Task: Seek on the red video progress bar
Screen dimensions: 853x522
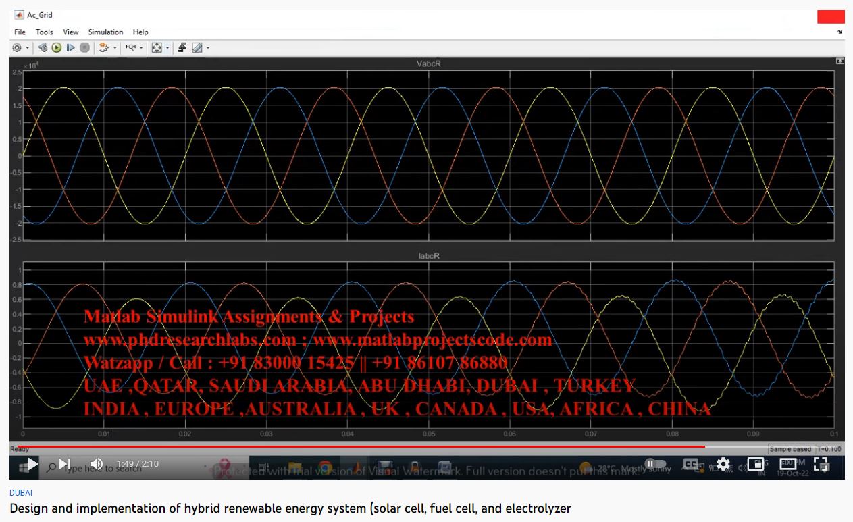Action: click(x=405, y=446)
